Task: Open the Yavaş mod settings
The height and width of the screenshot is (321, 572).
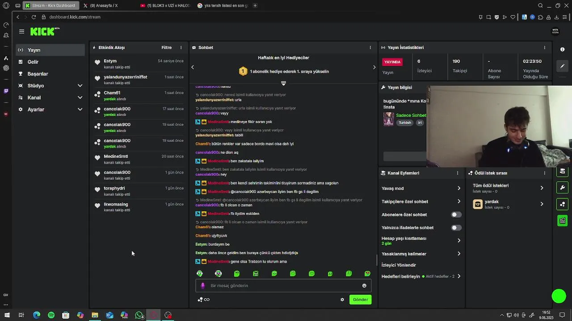Action: (x=421, y=189)
